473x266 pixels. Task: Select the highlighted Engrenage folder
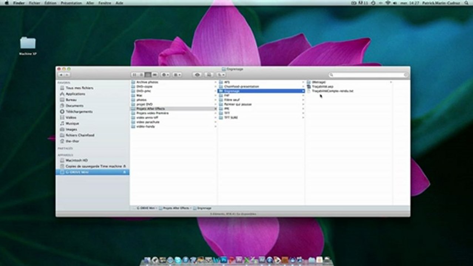[261, 91]
